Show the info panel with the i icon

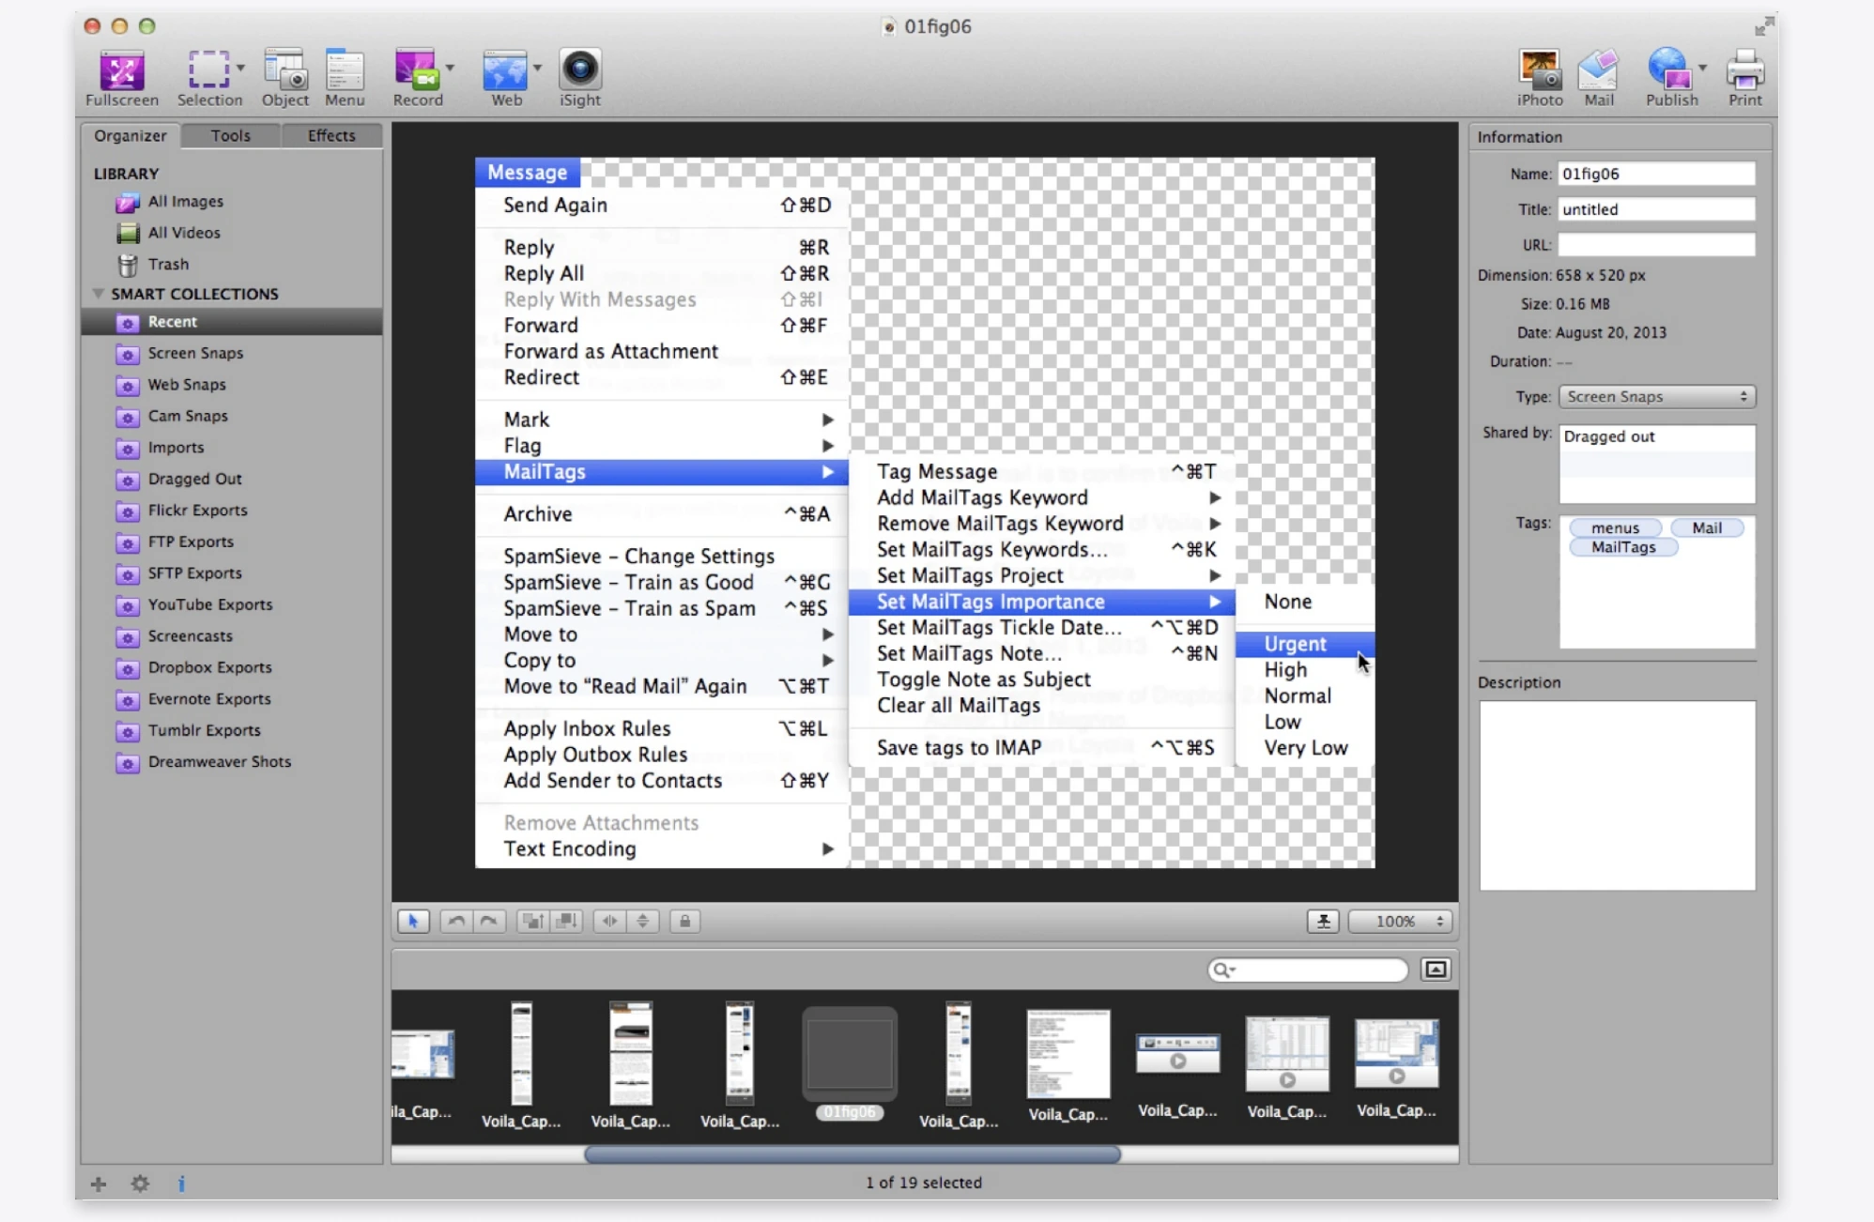[x=181, y=1184]
